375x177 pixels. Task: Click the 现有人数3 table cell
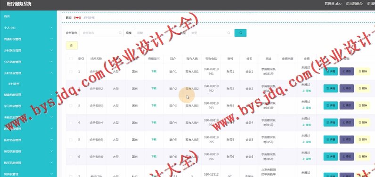tap(192, 105)
